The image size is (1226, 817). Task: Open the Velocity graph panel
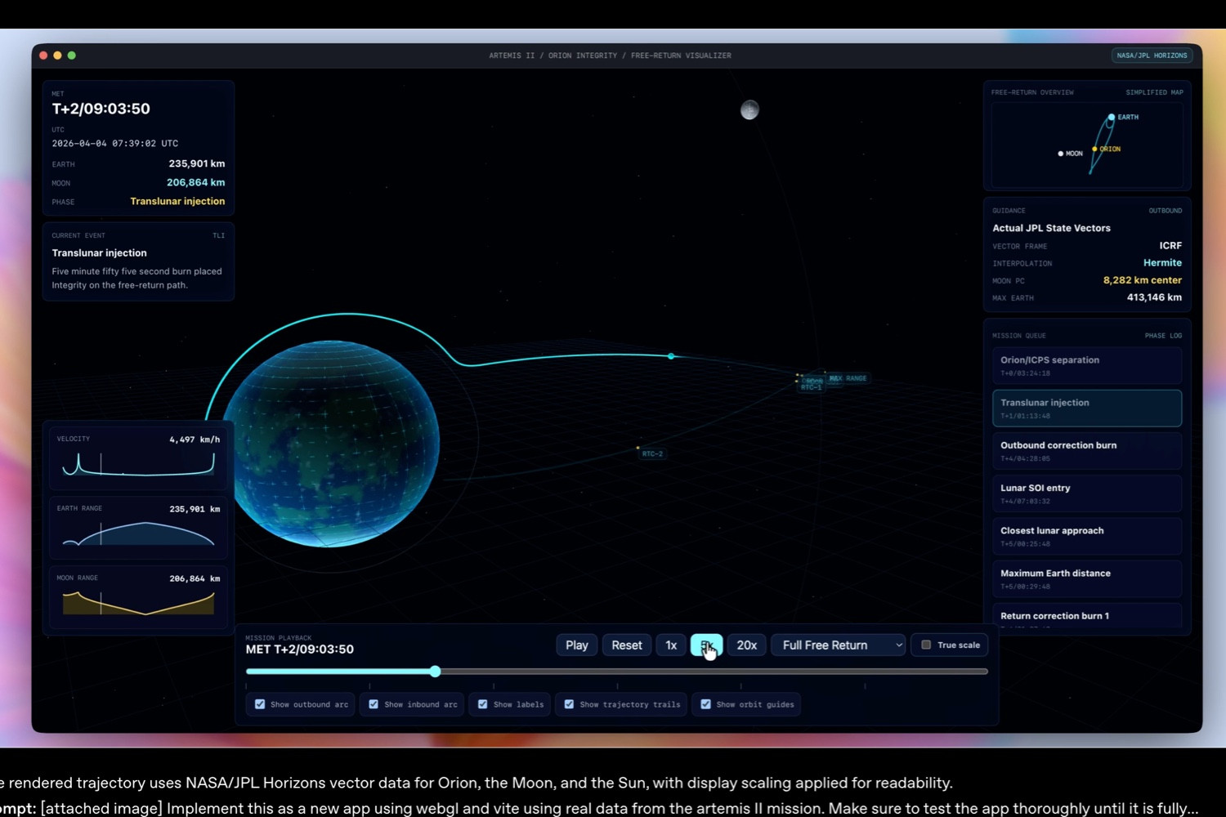(x=137, y=456)
